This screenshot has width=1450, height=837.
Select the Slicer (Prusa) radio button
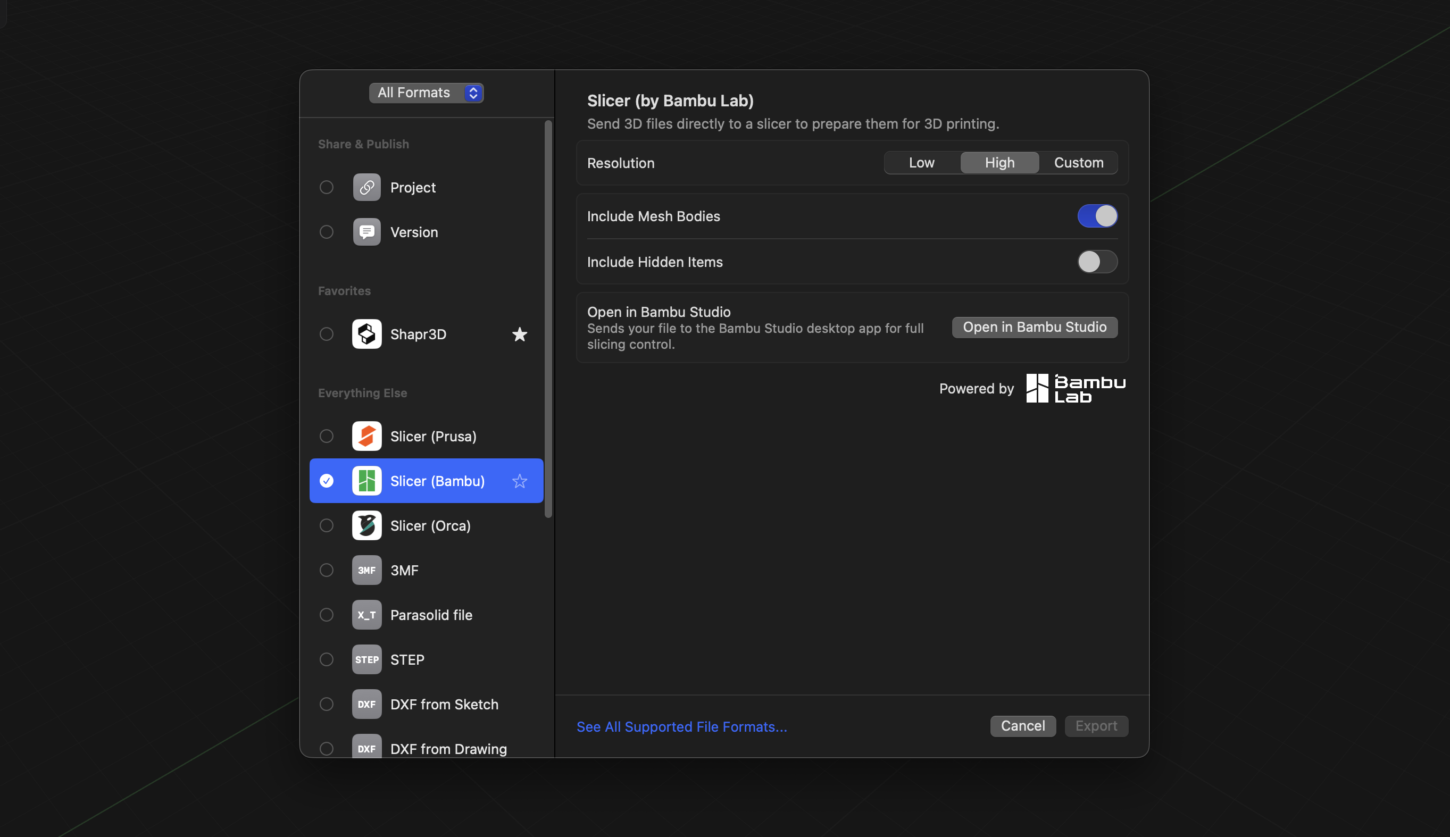click(x=327, y=437)
